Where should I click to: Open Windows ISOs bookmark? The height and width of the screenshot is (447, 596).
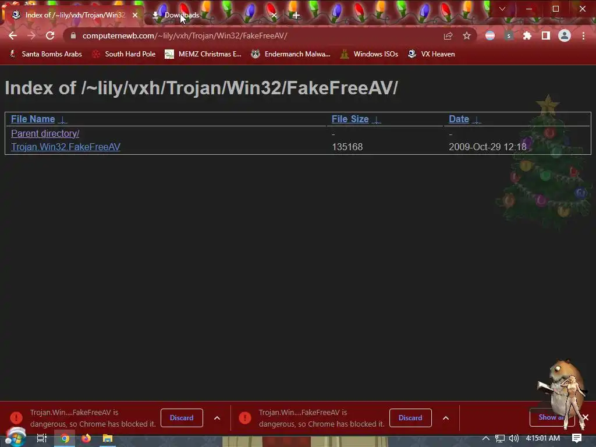369,54
